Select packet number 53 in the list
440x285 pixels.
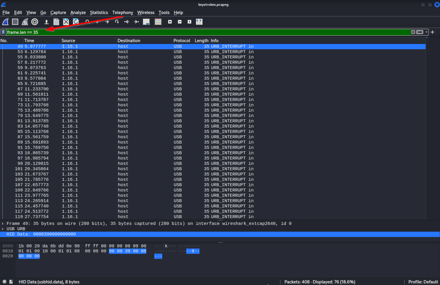pyautogui.click(x=213, y=52)
